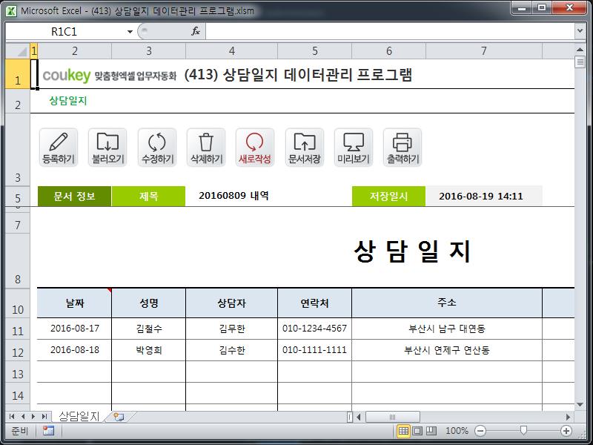593x445 pixels.
Task: Click the 연락처 column header cell
Action: point(314,303)
